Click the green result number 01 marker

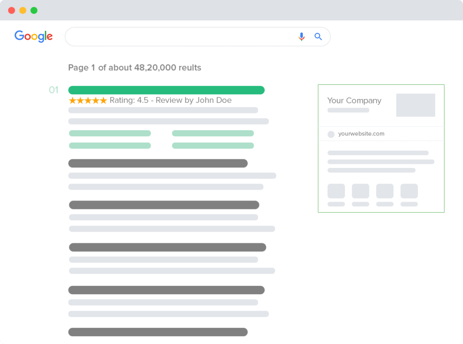tap(53, 90)
